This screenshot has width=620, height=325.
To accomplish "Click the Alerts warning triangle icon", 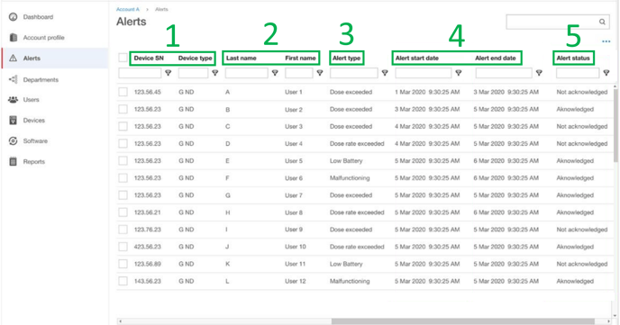I will (x=13, y=58).
